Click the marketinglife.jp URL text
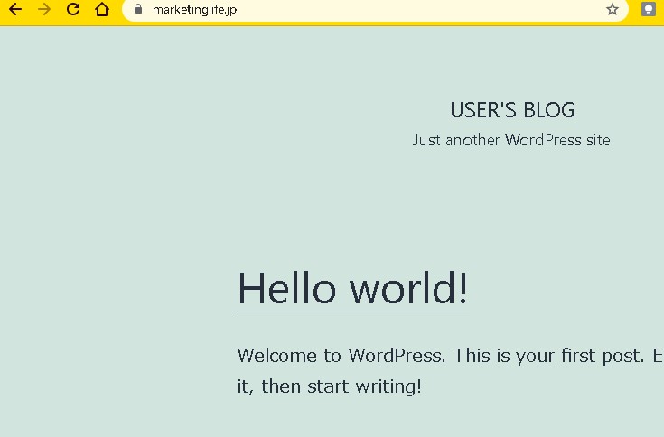Viewport: 664px width, 437px height. pyautogui.click(x=195, y=10)
